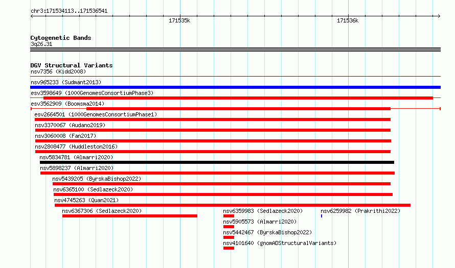Click small red bar under nsv5442467

[229, 237]
